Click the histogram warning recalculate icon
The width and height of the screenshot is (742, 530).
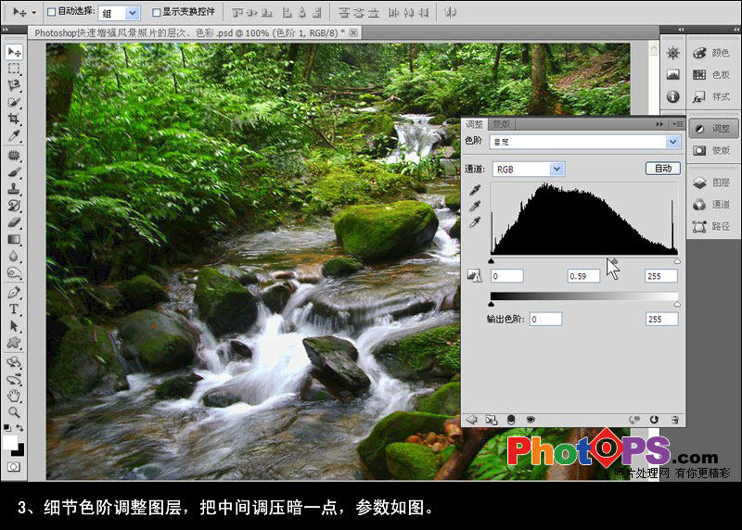[x=474, y=275]
